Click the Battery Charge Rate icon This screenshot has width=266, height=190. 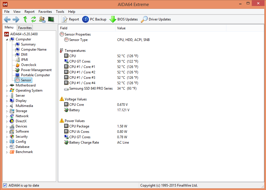pos(66,142)
